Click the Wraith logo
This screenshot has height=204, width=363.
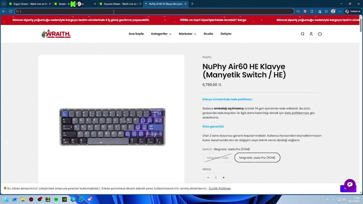pos(56,34)
